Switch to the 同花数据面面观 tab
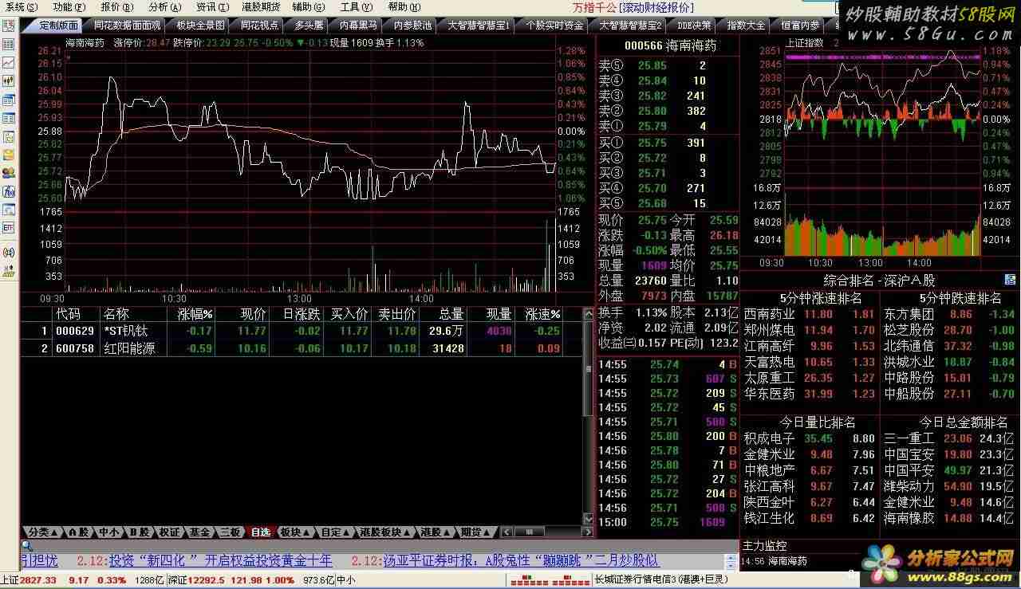 coord(127,26)
